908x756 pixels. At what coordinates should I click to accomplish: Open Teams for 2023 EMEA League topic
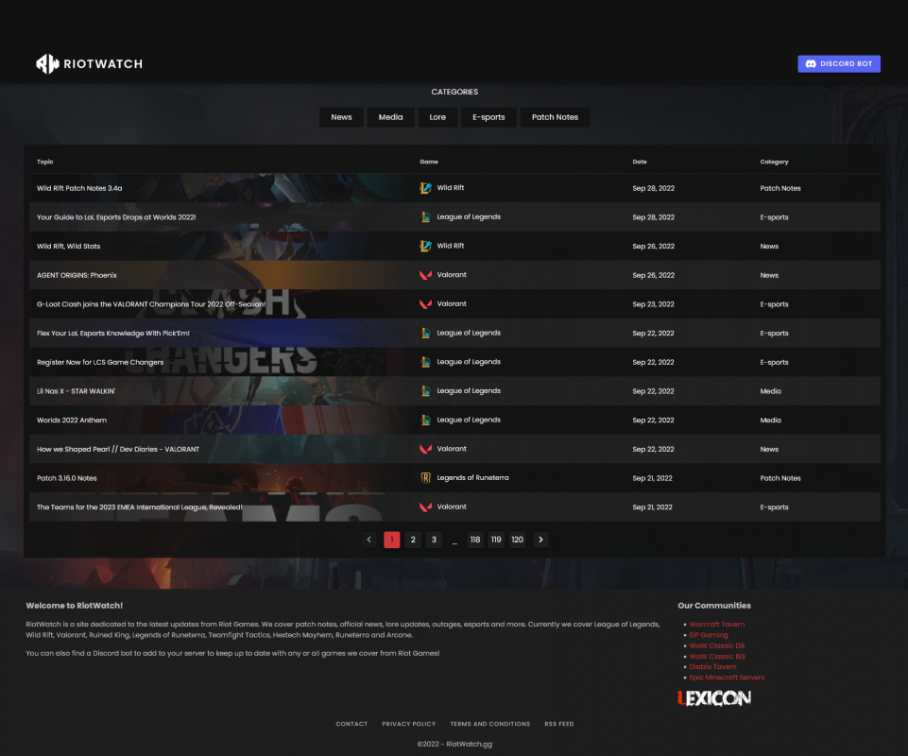click(140, 507)
